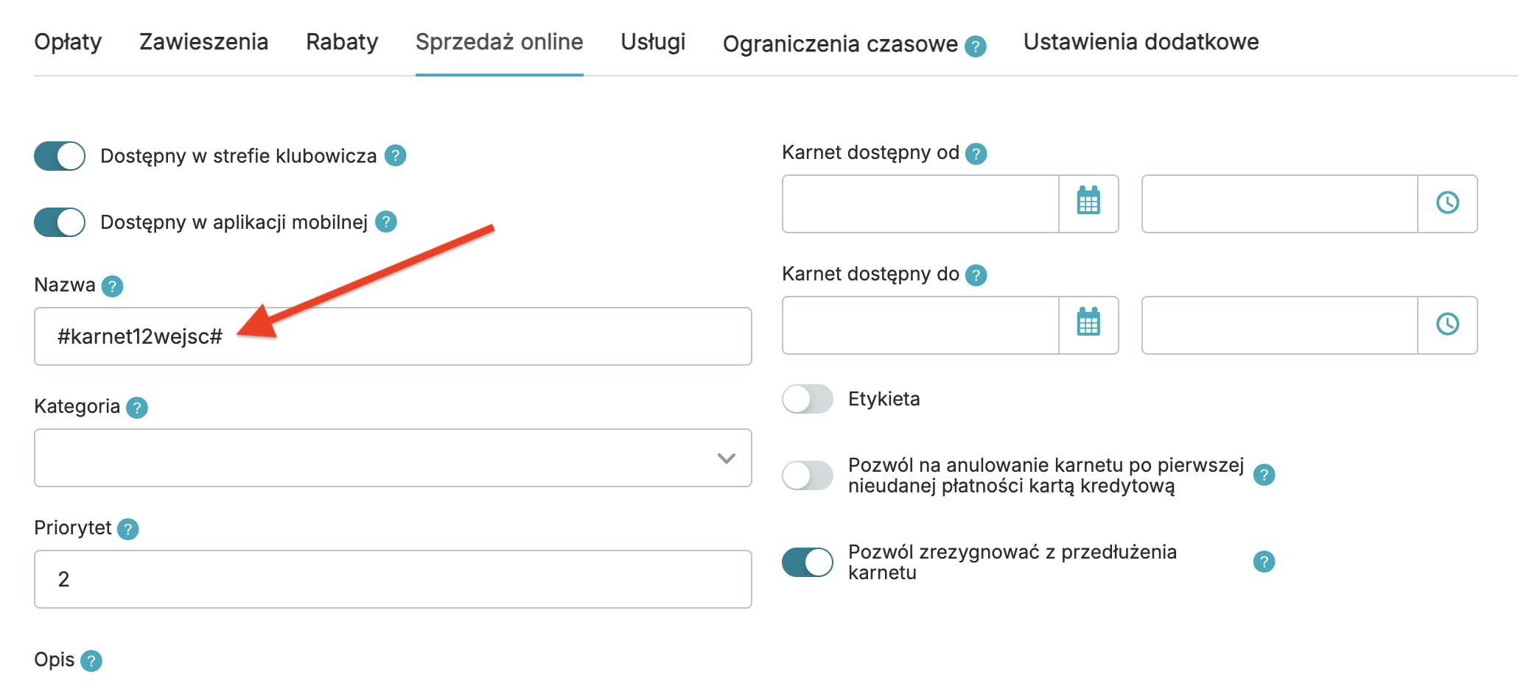Click the Karnet dostępny od date field
Image resolution: width=1518 pixels, height=683 pixels.
pos(920,204)
